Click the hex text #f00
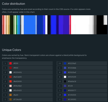The height and width of the screenshot is (102, 108). pyautogui.click(x=16, y=63)
